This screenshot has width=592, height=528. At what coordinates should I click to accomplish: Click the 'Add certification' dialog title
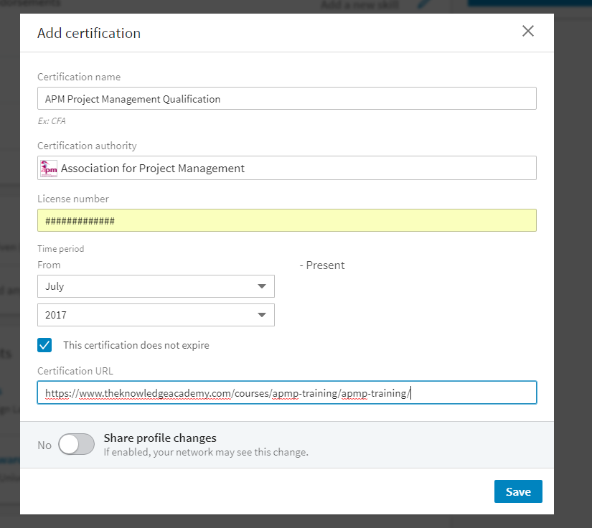tap(89, 33)
